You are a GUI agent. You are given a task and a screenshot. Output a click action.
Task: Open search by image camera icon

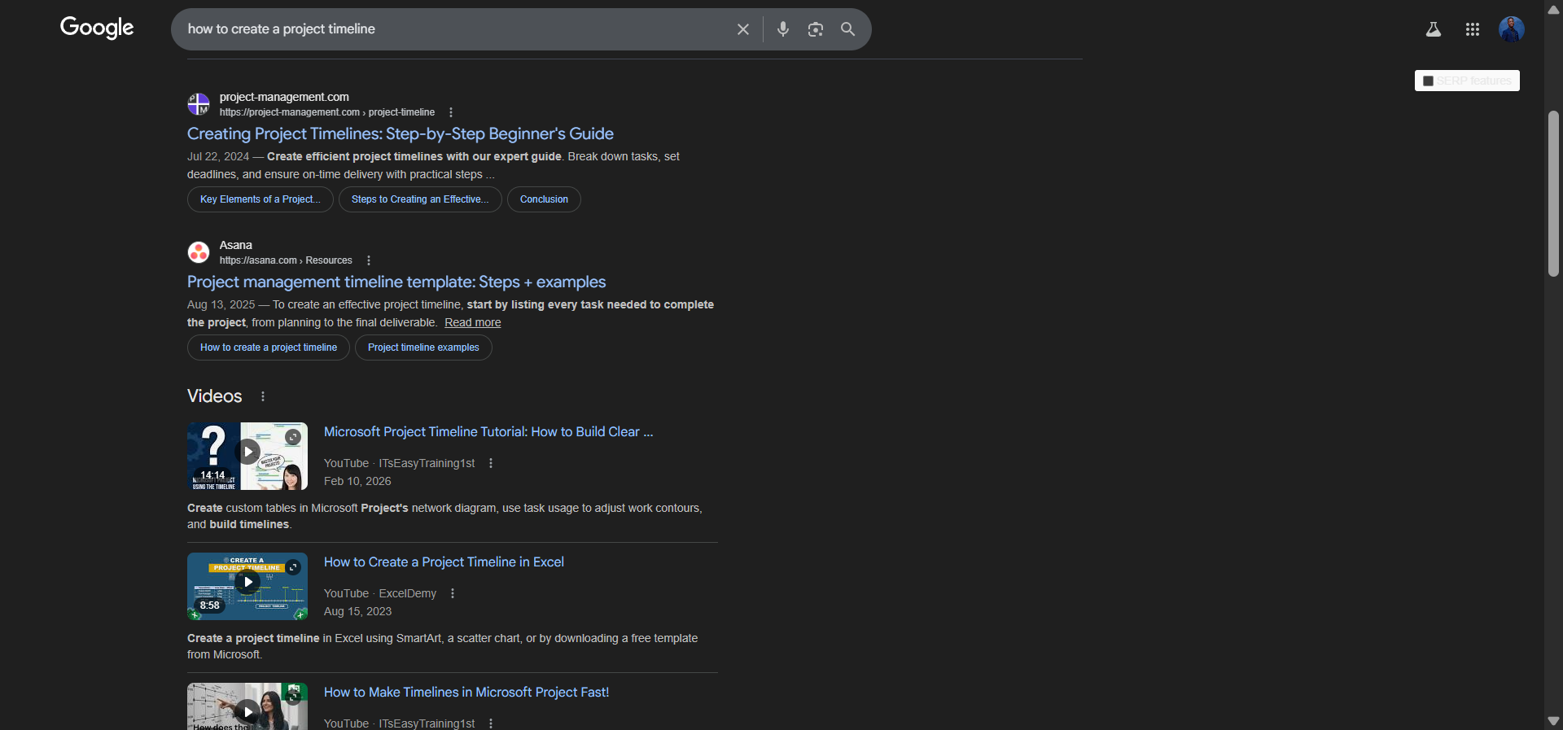coord(816,29)
